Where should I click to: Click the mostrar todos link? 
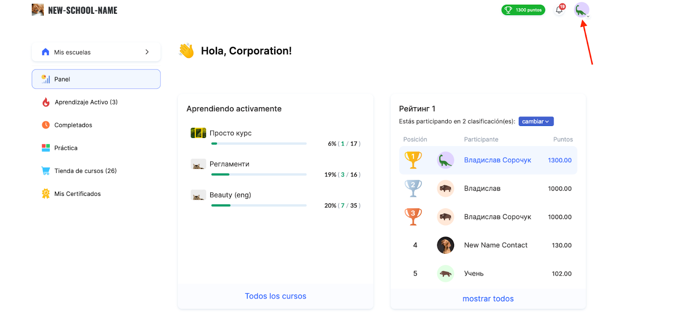[x=488, y=299]
